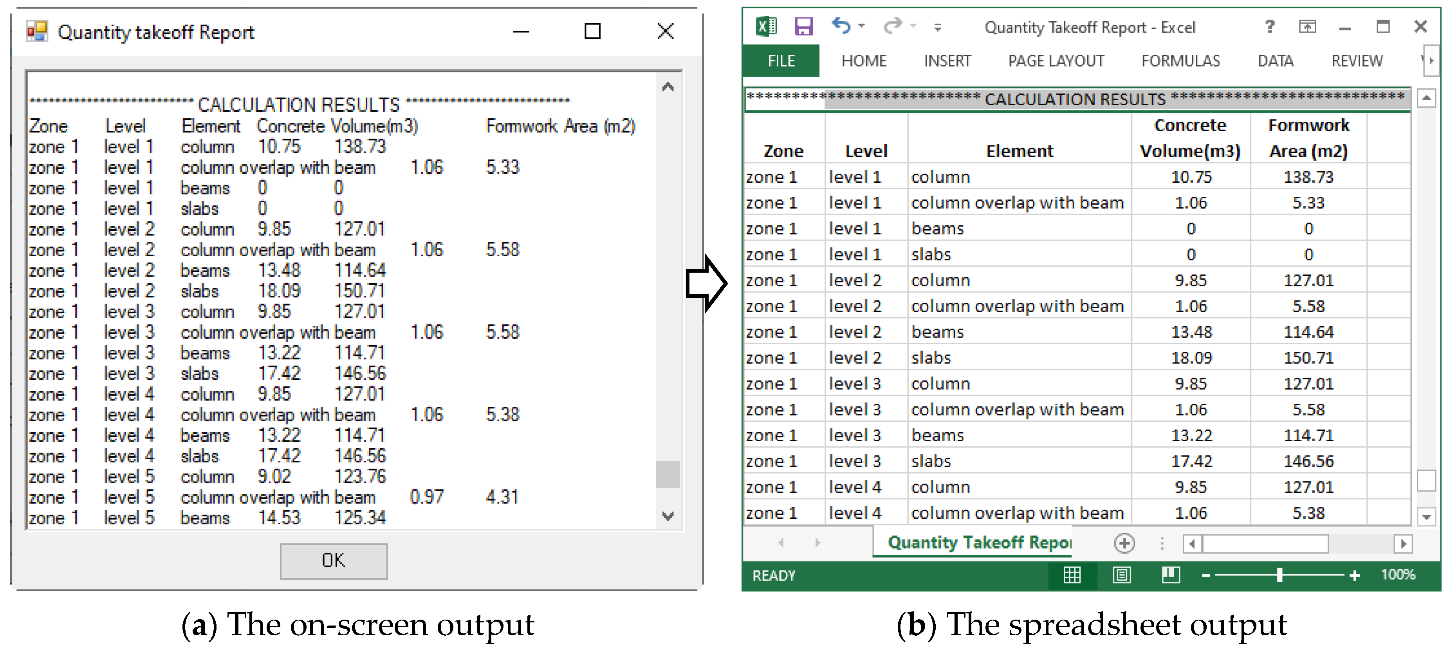Select cell with value 17.42 in Excel
Screen dimensions: 1449x649
tap(1191, 461)
